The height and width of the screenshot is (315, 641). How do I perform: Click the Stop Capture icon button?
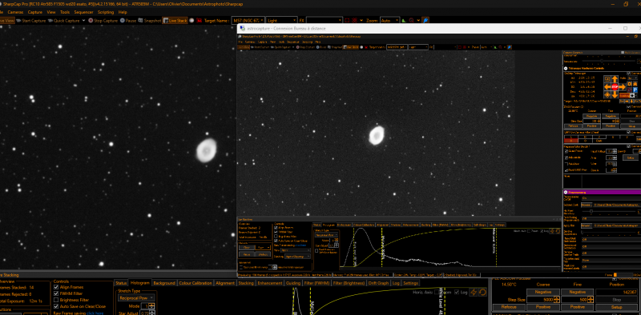click(x=103, y=20)
